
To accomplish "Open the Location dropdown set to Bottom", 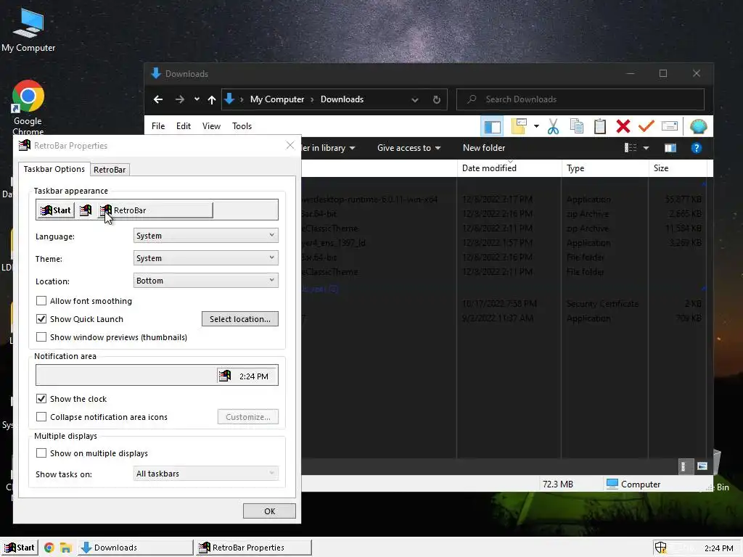I will tap(205, 281).
